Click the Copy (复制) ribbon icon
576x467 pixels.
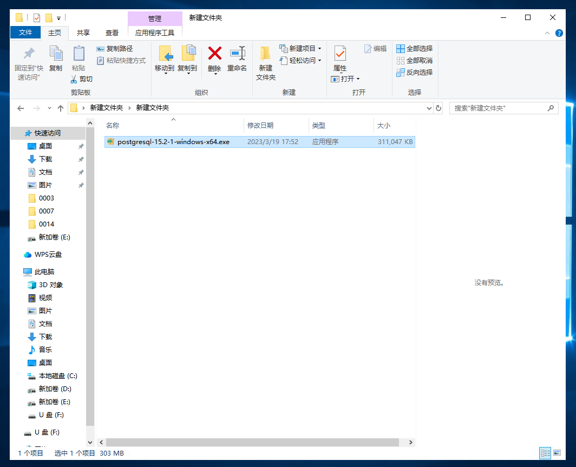[56, 54]
